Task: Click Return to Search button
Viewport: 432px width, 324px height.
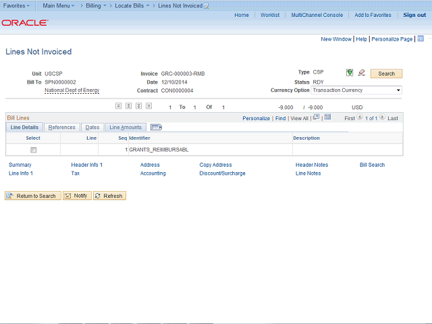Action: tap(33, 196)
